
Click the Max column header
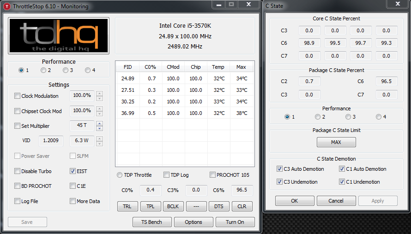[x=241, y=67]
